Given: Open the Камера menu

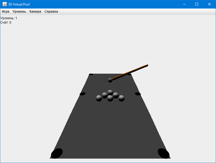Looking at the screenshot, I should 35,12.
